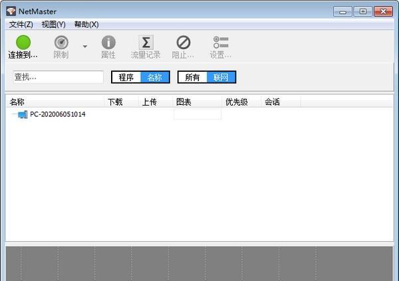Select the PC-202006051014 tree row

click(199, 114)
